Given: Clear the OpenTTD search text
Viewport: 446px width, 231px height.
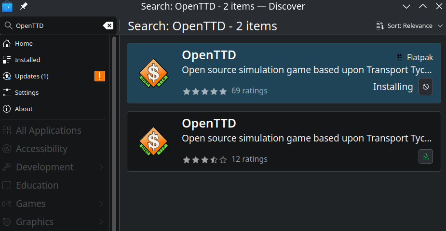Looking at the screenshot, I should point(108,26).
